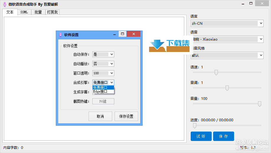Click the 音调 slider thumb

[x=227, y=88]
